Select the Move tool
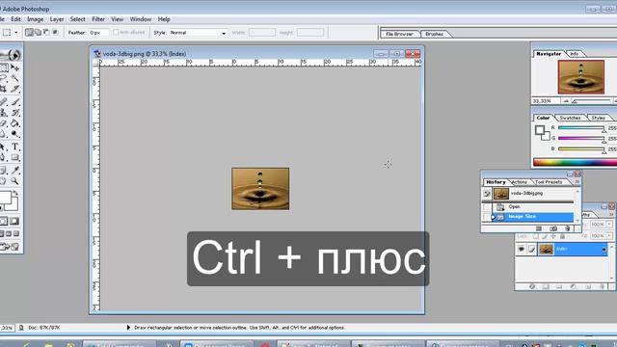Image resolution: width=617 pixels, height=347 pixels. (x=15, y=67)
